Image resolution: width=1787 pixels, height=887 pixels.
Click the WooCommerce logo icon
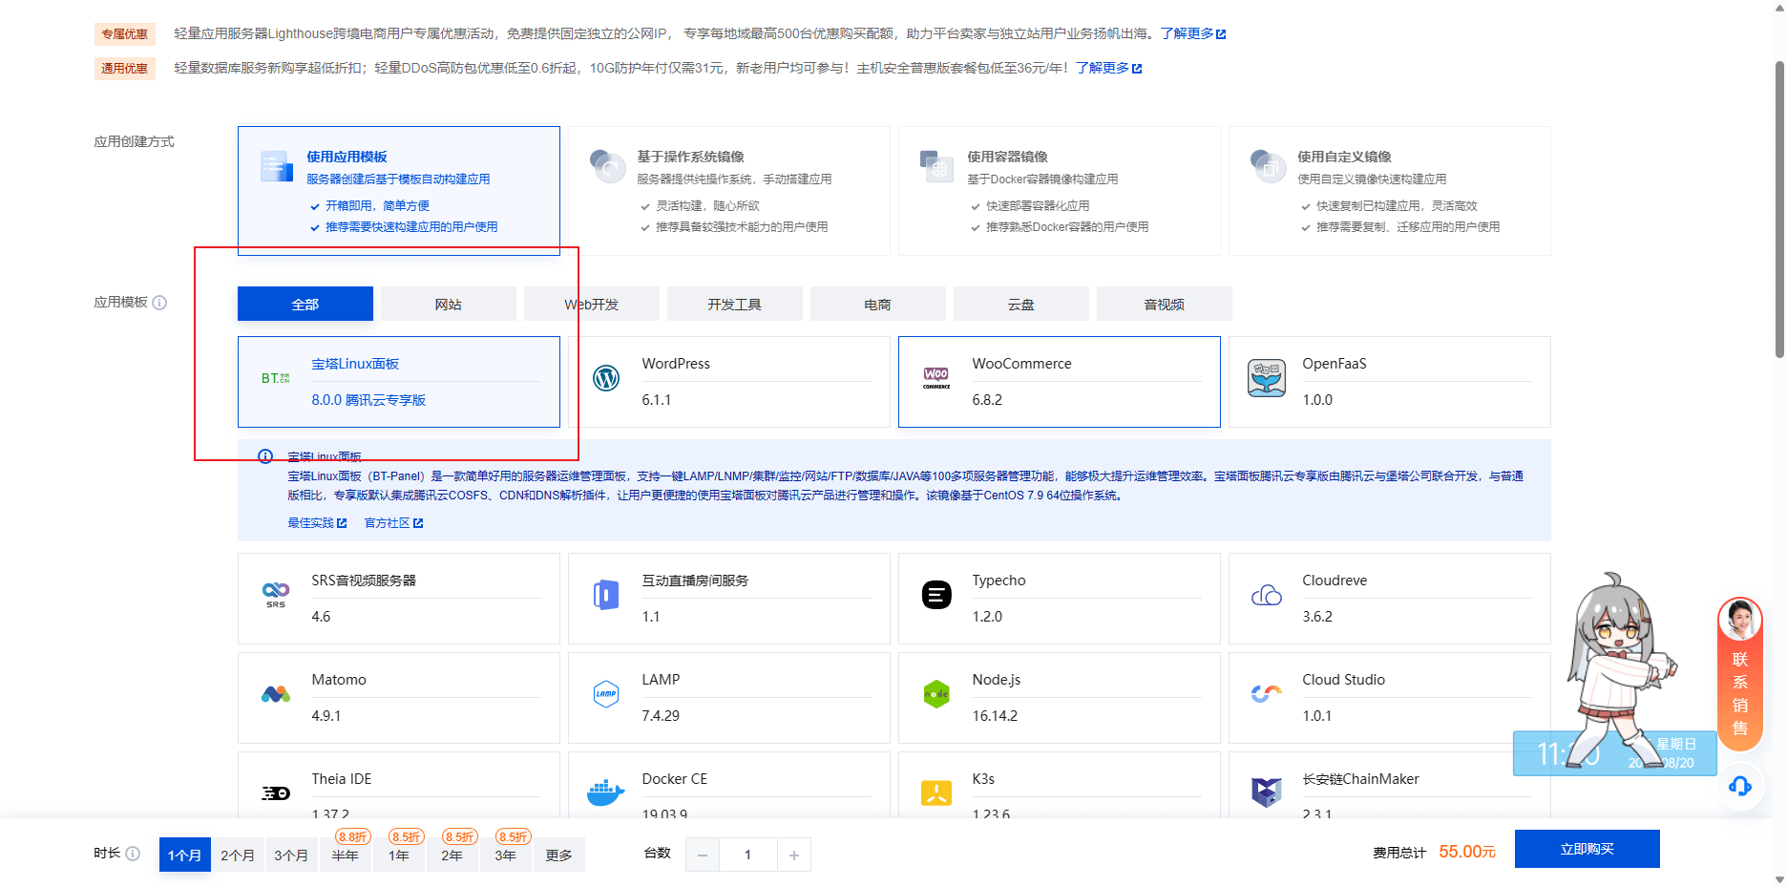[x=937, y=376]
